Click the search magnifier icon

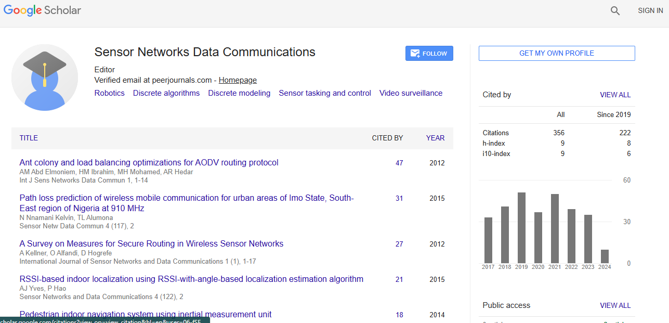[615, 11]
